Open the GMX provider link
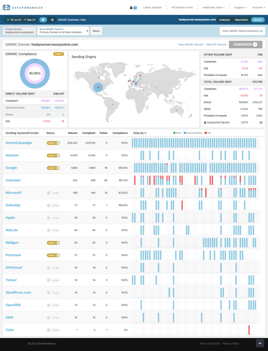This screenshot has width=268, height=351. 9,317
